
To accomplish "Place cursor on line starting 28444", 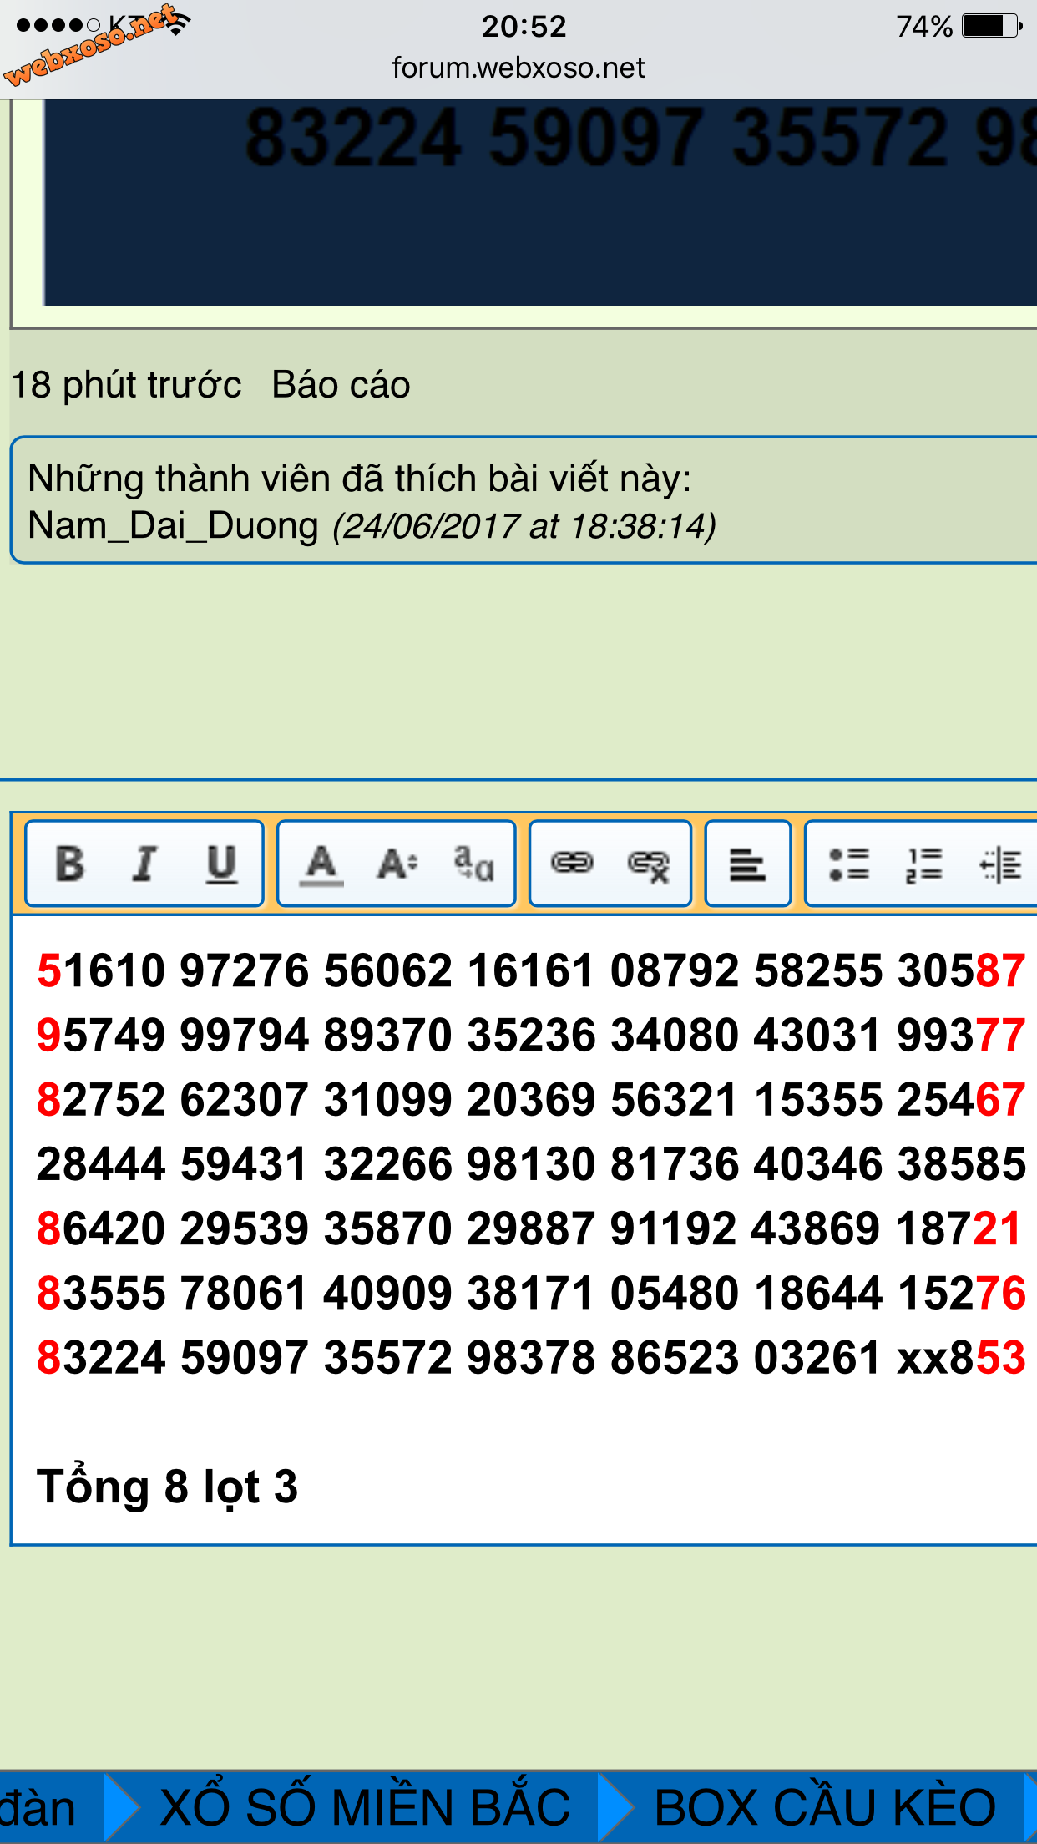I will click(x=531, y=1164).
